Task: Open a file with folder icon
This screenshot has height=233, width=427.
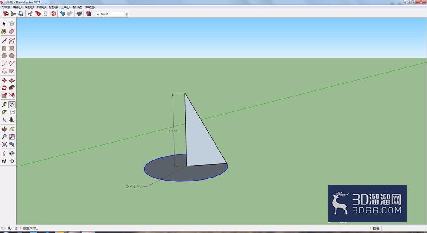Action: coord(13,14)
